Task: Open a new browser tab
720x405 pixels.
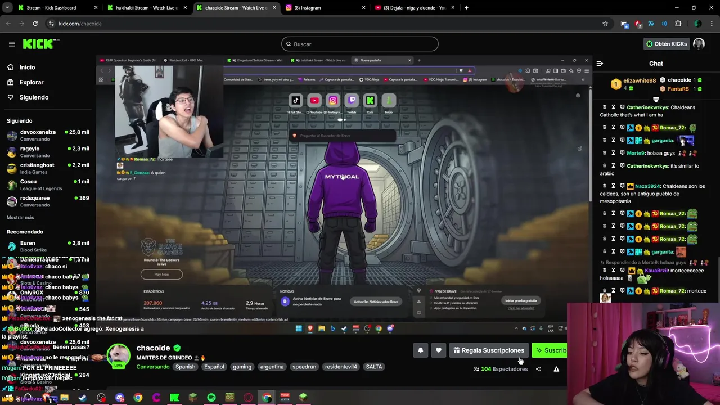Action: (x=466, y=8)
